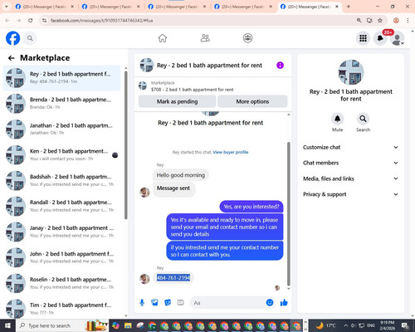
Task: Click the 'Yes, are you interested?' message bubble
Action: click(x=251, y=207)
